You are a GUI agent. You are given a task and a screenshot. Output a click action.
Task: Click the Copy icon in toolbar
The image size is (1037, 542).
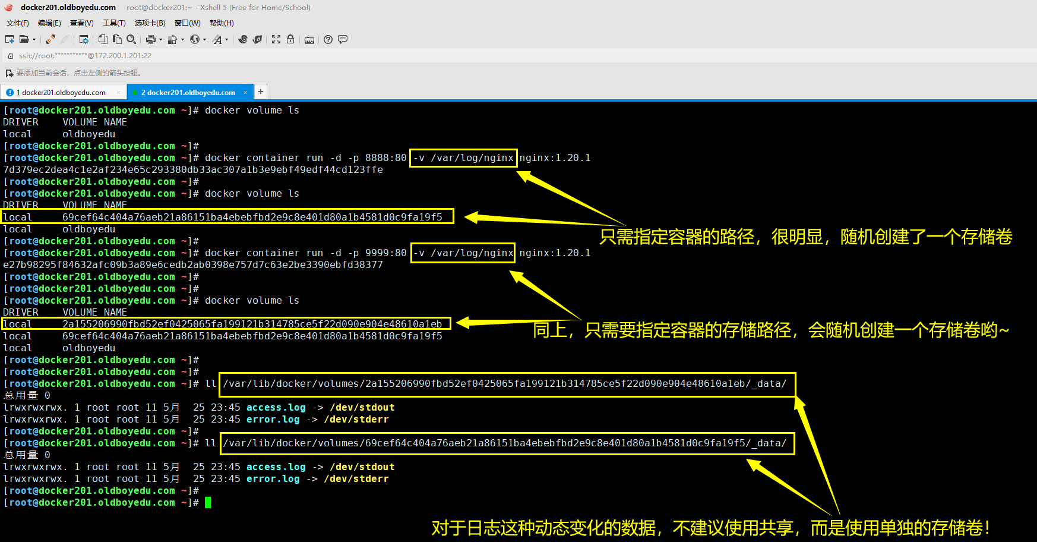tap(103, 39)
